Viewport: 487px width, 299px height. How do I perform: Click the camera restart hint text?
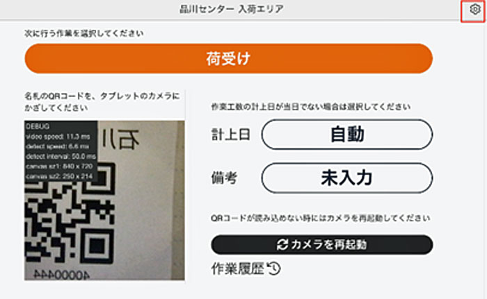click(x=320, y=218)
